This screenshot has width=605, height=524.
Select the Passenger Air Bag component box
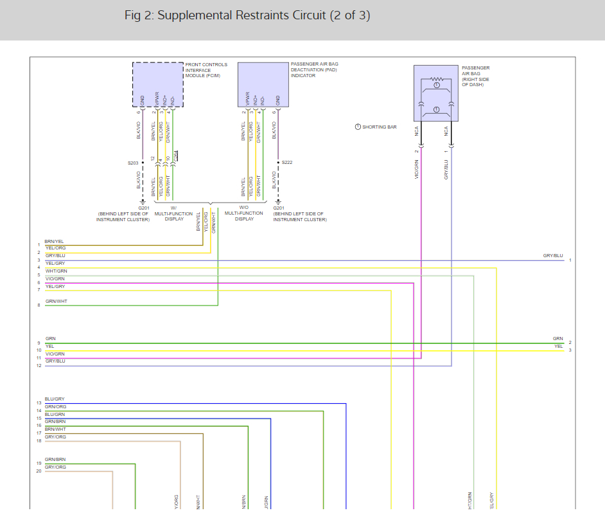pos(436,93)
